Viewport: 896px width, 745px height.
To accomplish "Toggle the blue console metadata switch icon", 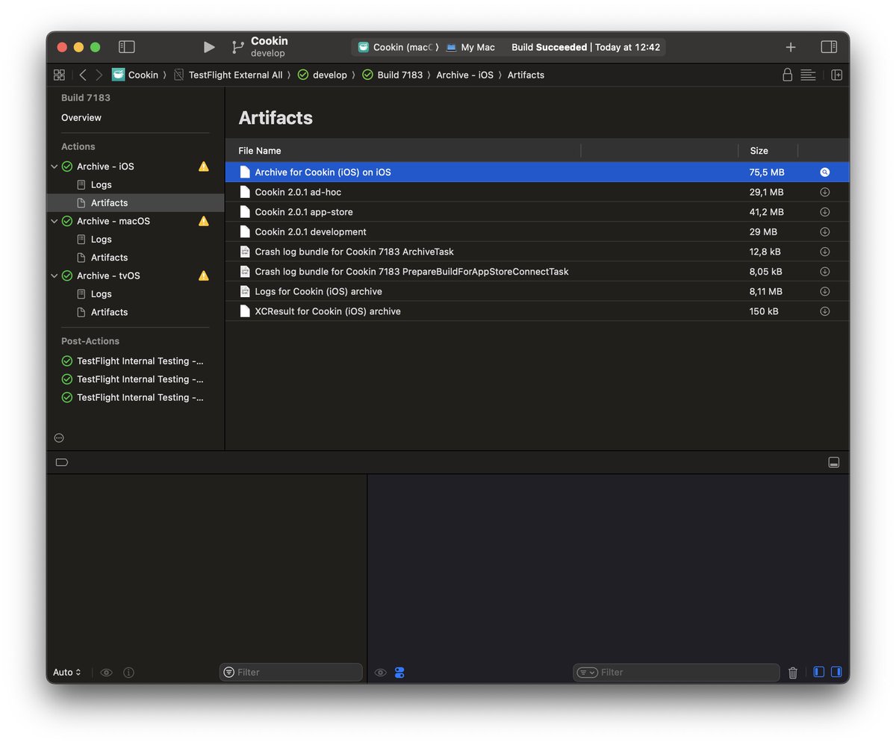I will click(x=399, y=673).
